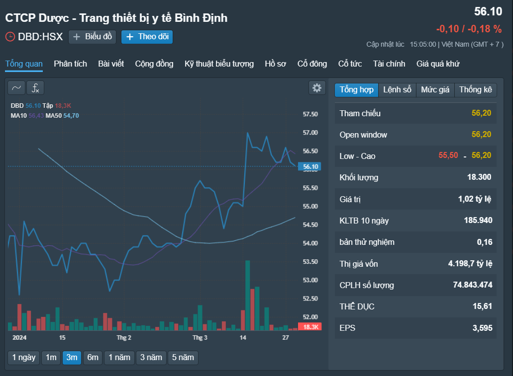This screenshot has height=376, width=513.
Task: Open the Mức giá panel tab
Action: (435, 90)
